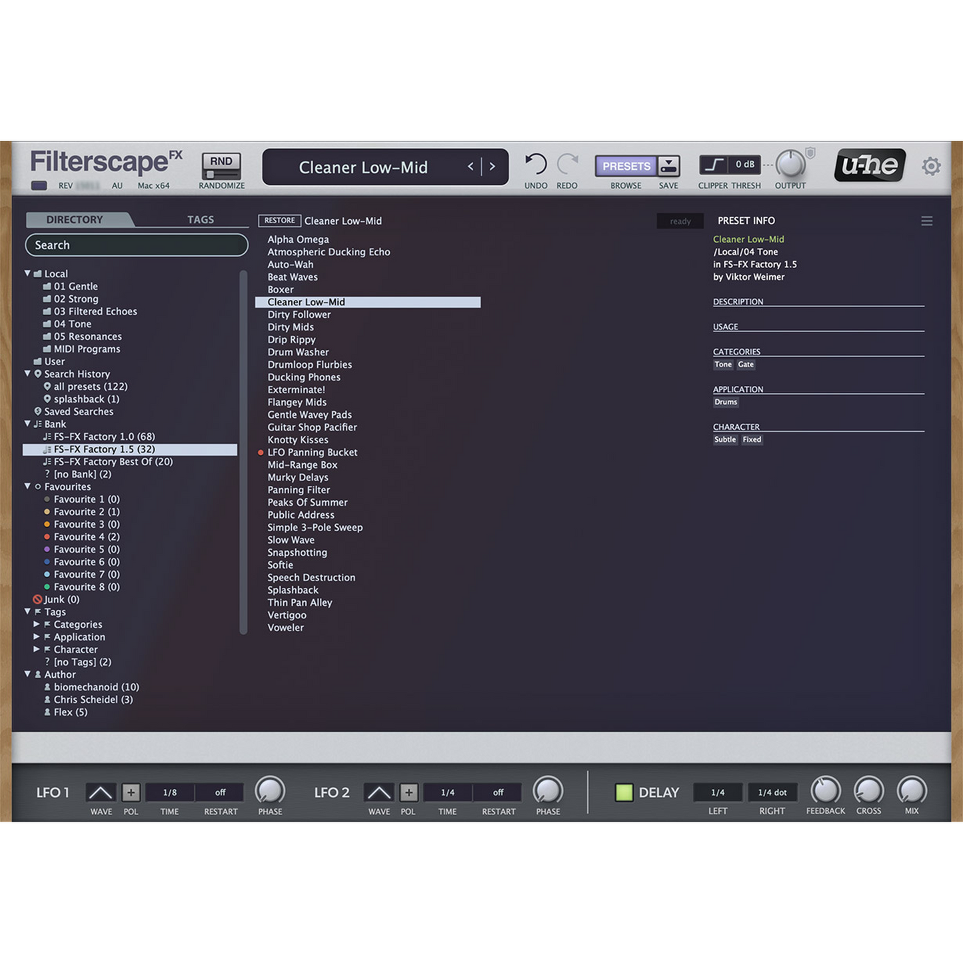Toggle the Clipper curve button
This screenshot has height=963, width=963.
click(x=713, y=165)
